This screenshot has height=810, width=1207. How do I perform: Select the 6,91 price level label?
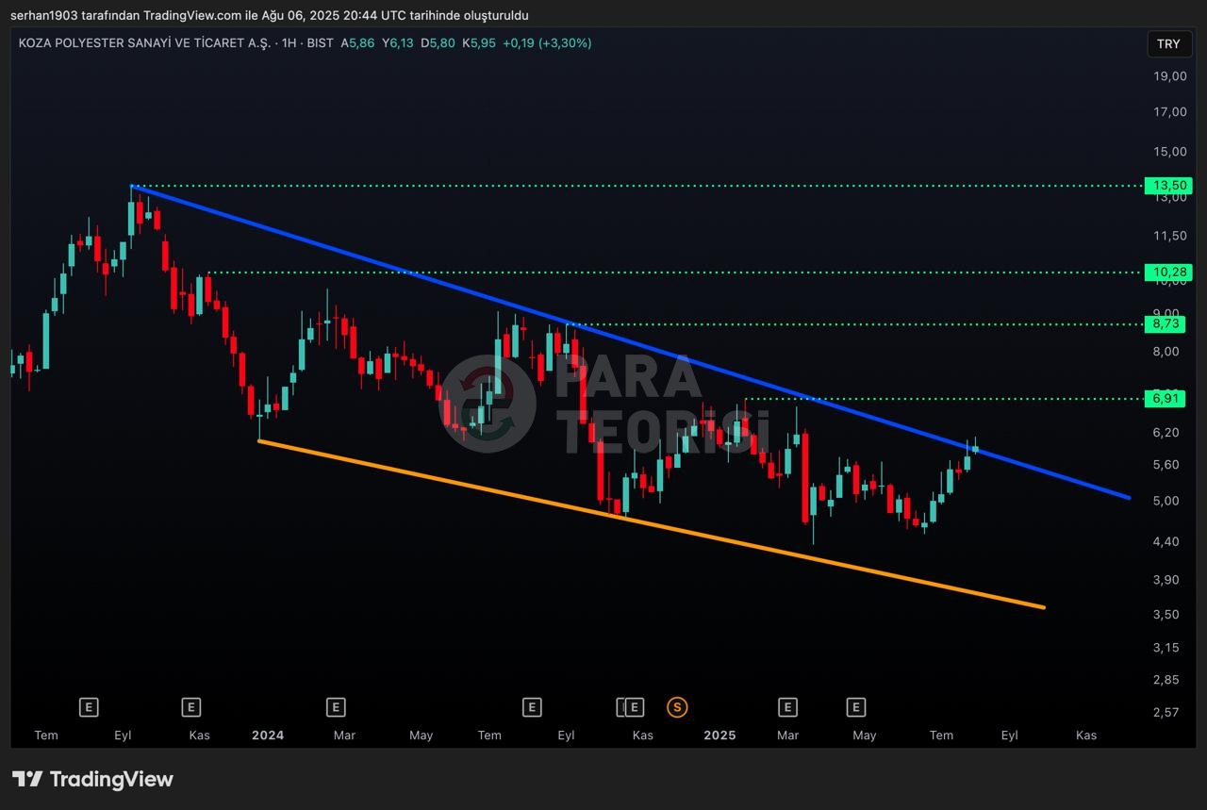pyautogui.click(x=1165, y=399)
